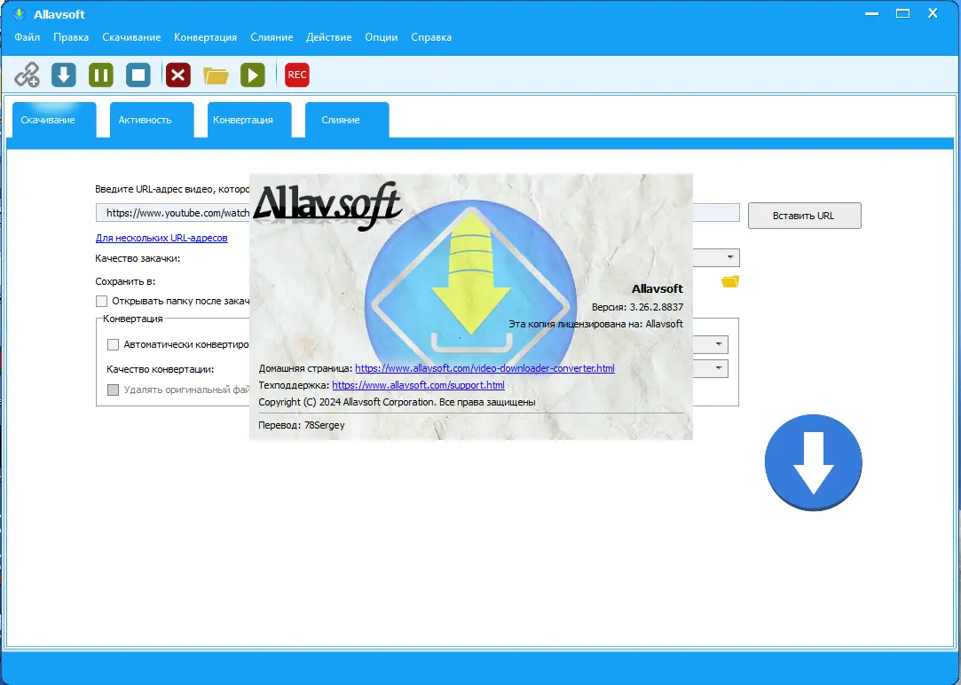961x685 pixels.
Task: Open the 'Слияние' menu in menu bar
Action: click(x=272, y=37)
